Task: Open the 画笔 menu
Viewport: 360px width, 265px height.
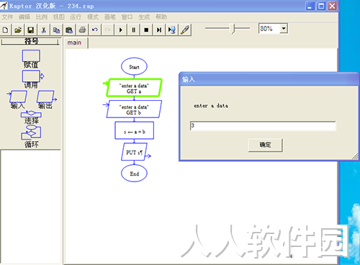Action: point(109,17)
